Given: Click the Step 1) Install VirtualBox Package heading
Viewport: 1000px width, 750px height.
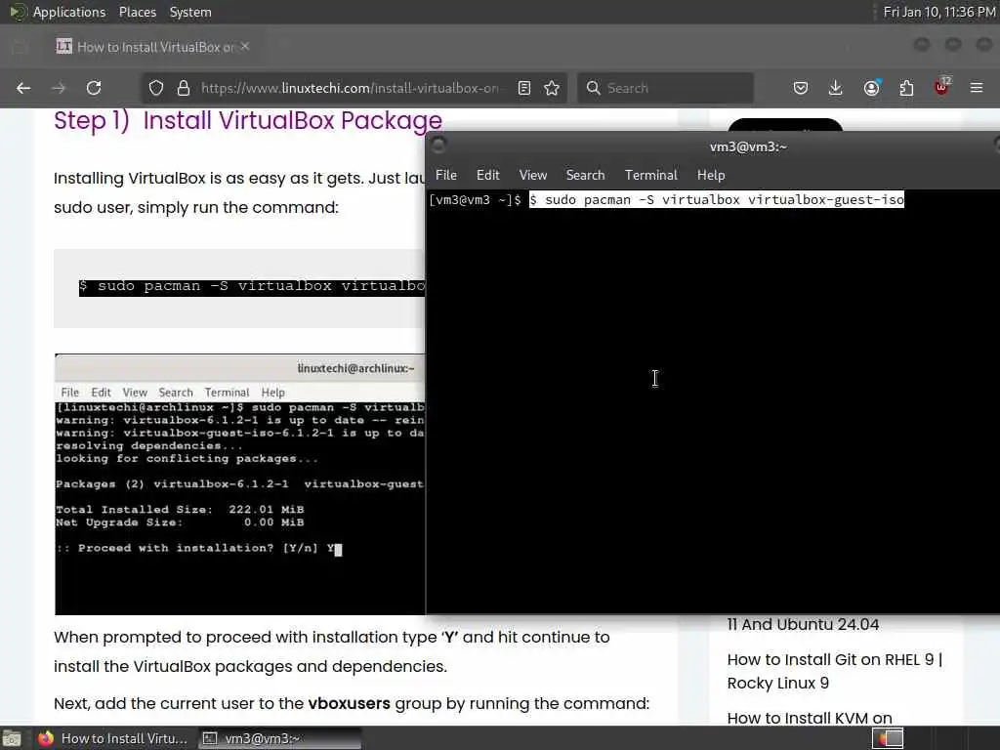Looking at the screenshot, I should coord(248,120).
